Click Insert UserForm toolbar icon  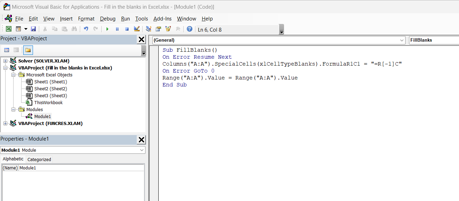[18, 29]
